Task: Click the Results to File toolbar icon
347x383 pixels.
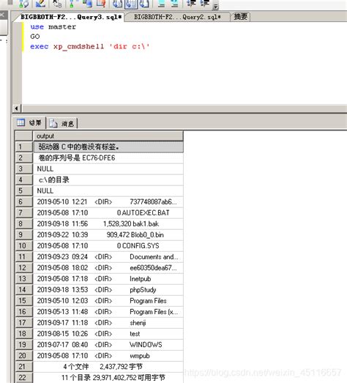Action: pos(144,4)
